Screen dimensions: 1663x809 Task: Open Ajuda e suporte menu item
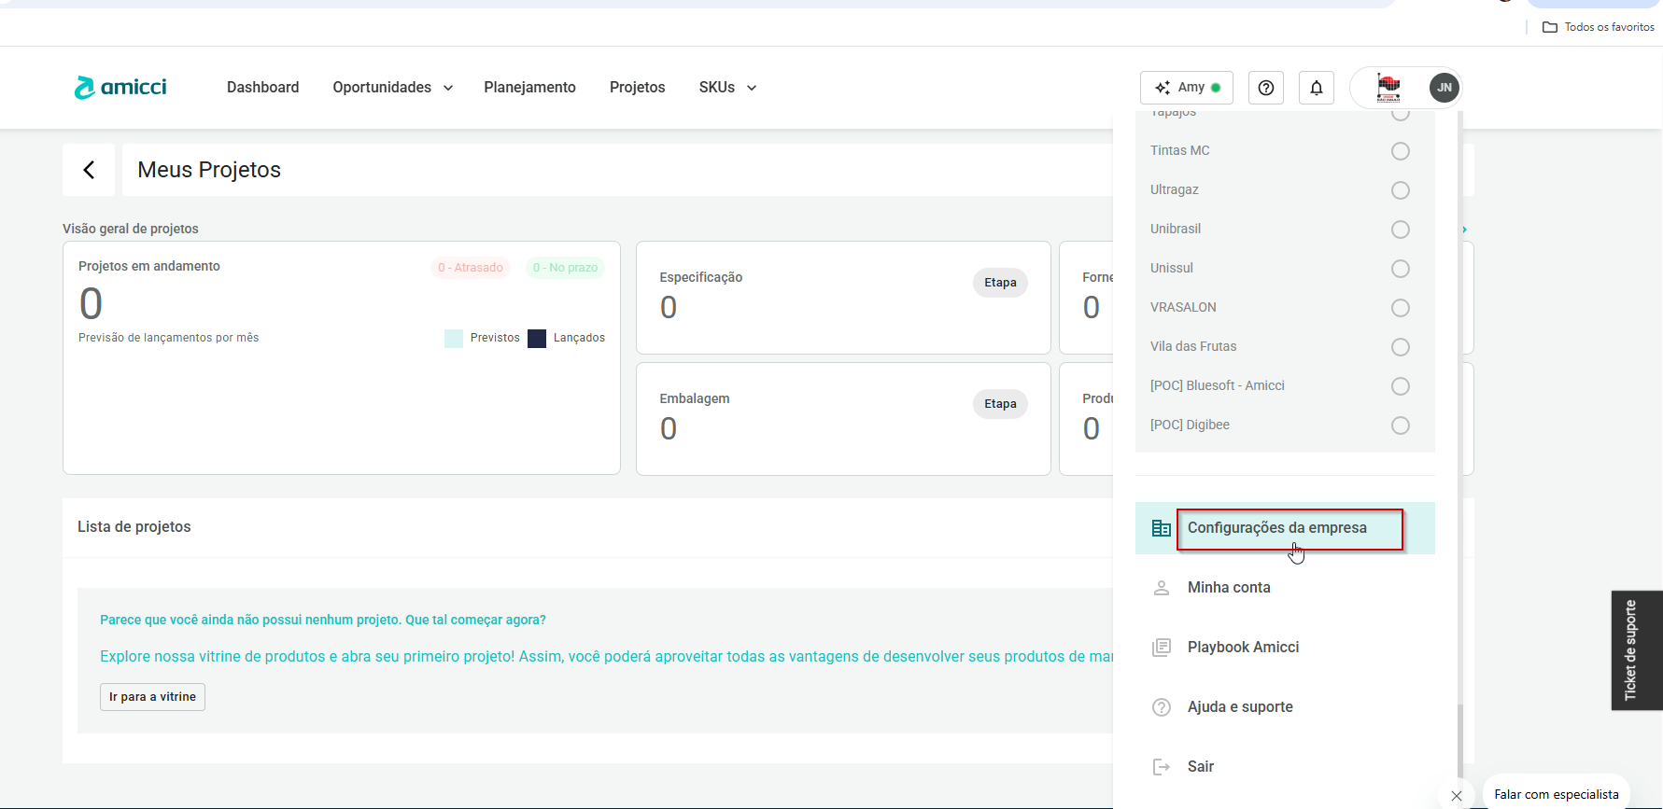click(1240, 707)
